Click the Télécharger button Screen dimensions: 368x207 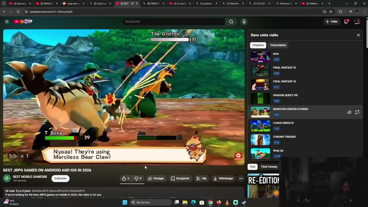(223, 179)
